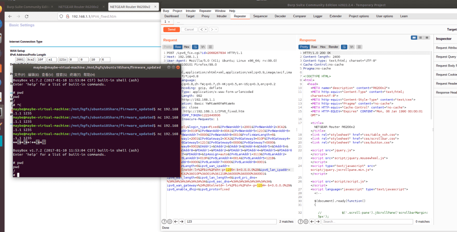Open terminal 终端(T) menu

click(75, 75)
